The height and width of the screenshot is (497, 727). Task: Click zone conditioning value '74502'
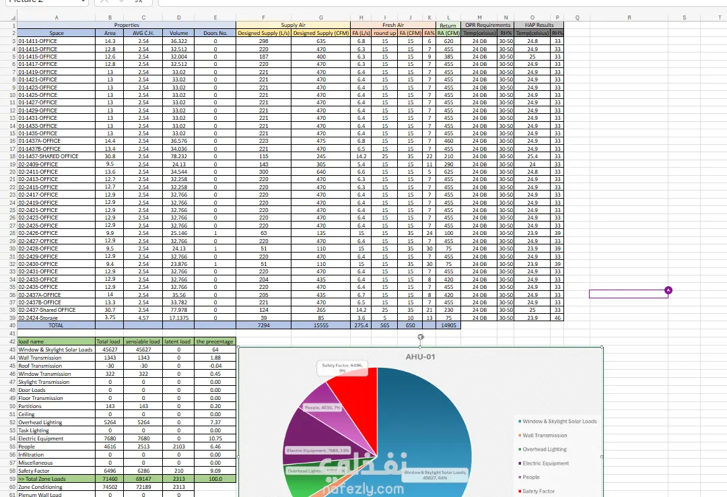point(110,487)
